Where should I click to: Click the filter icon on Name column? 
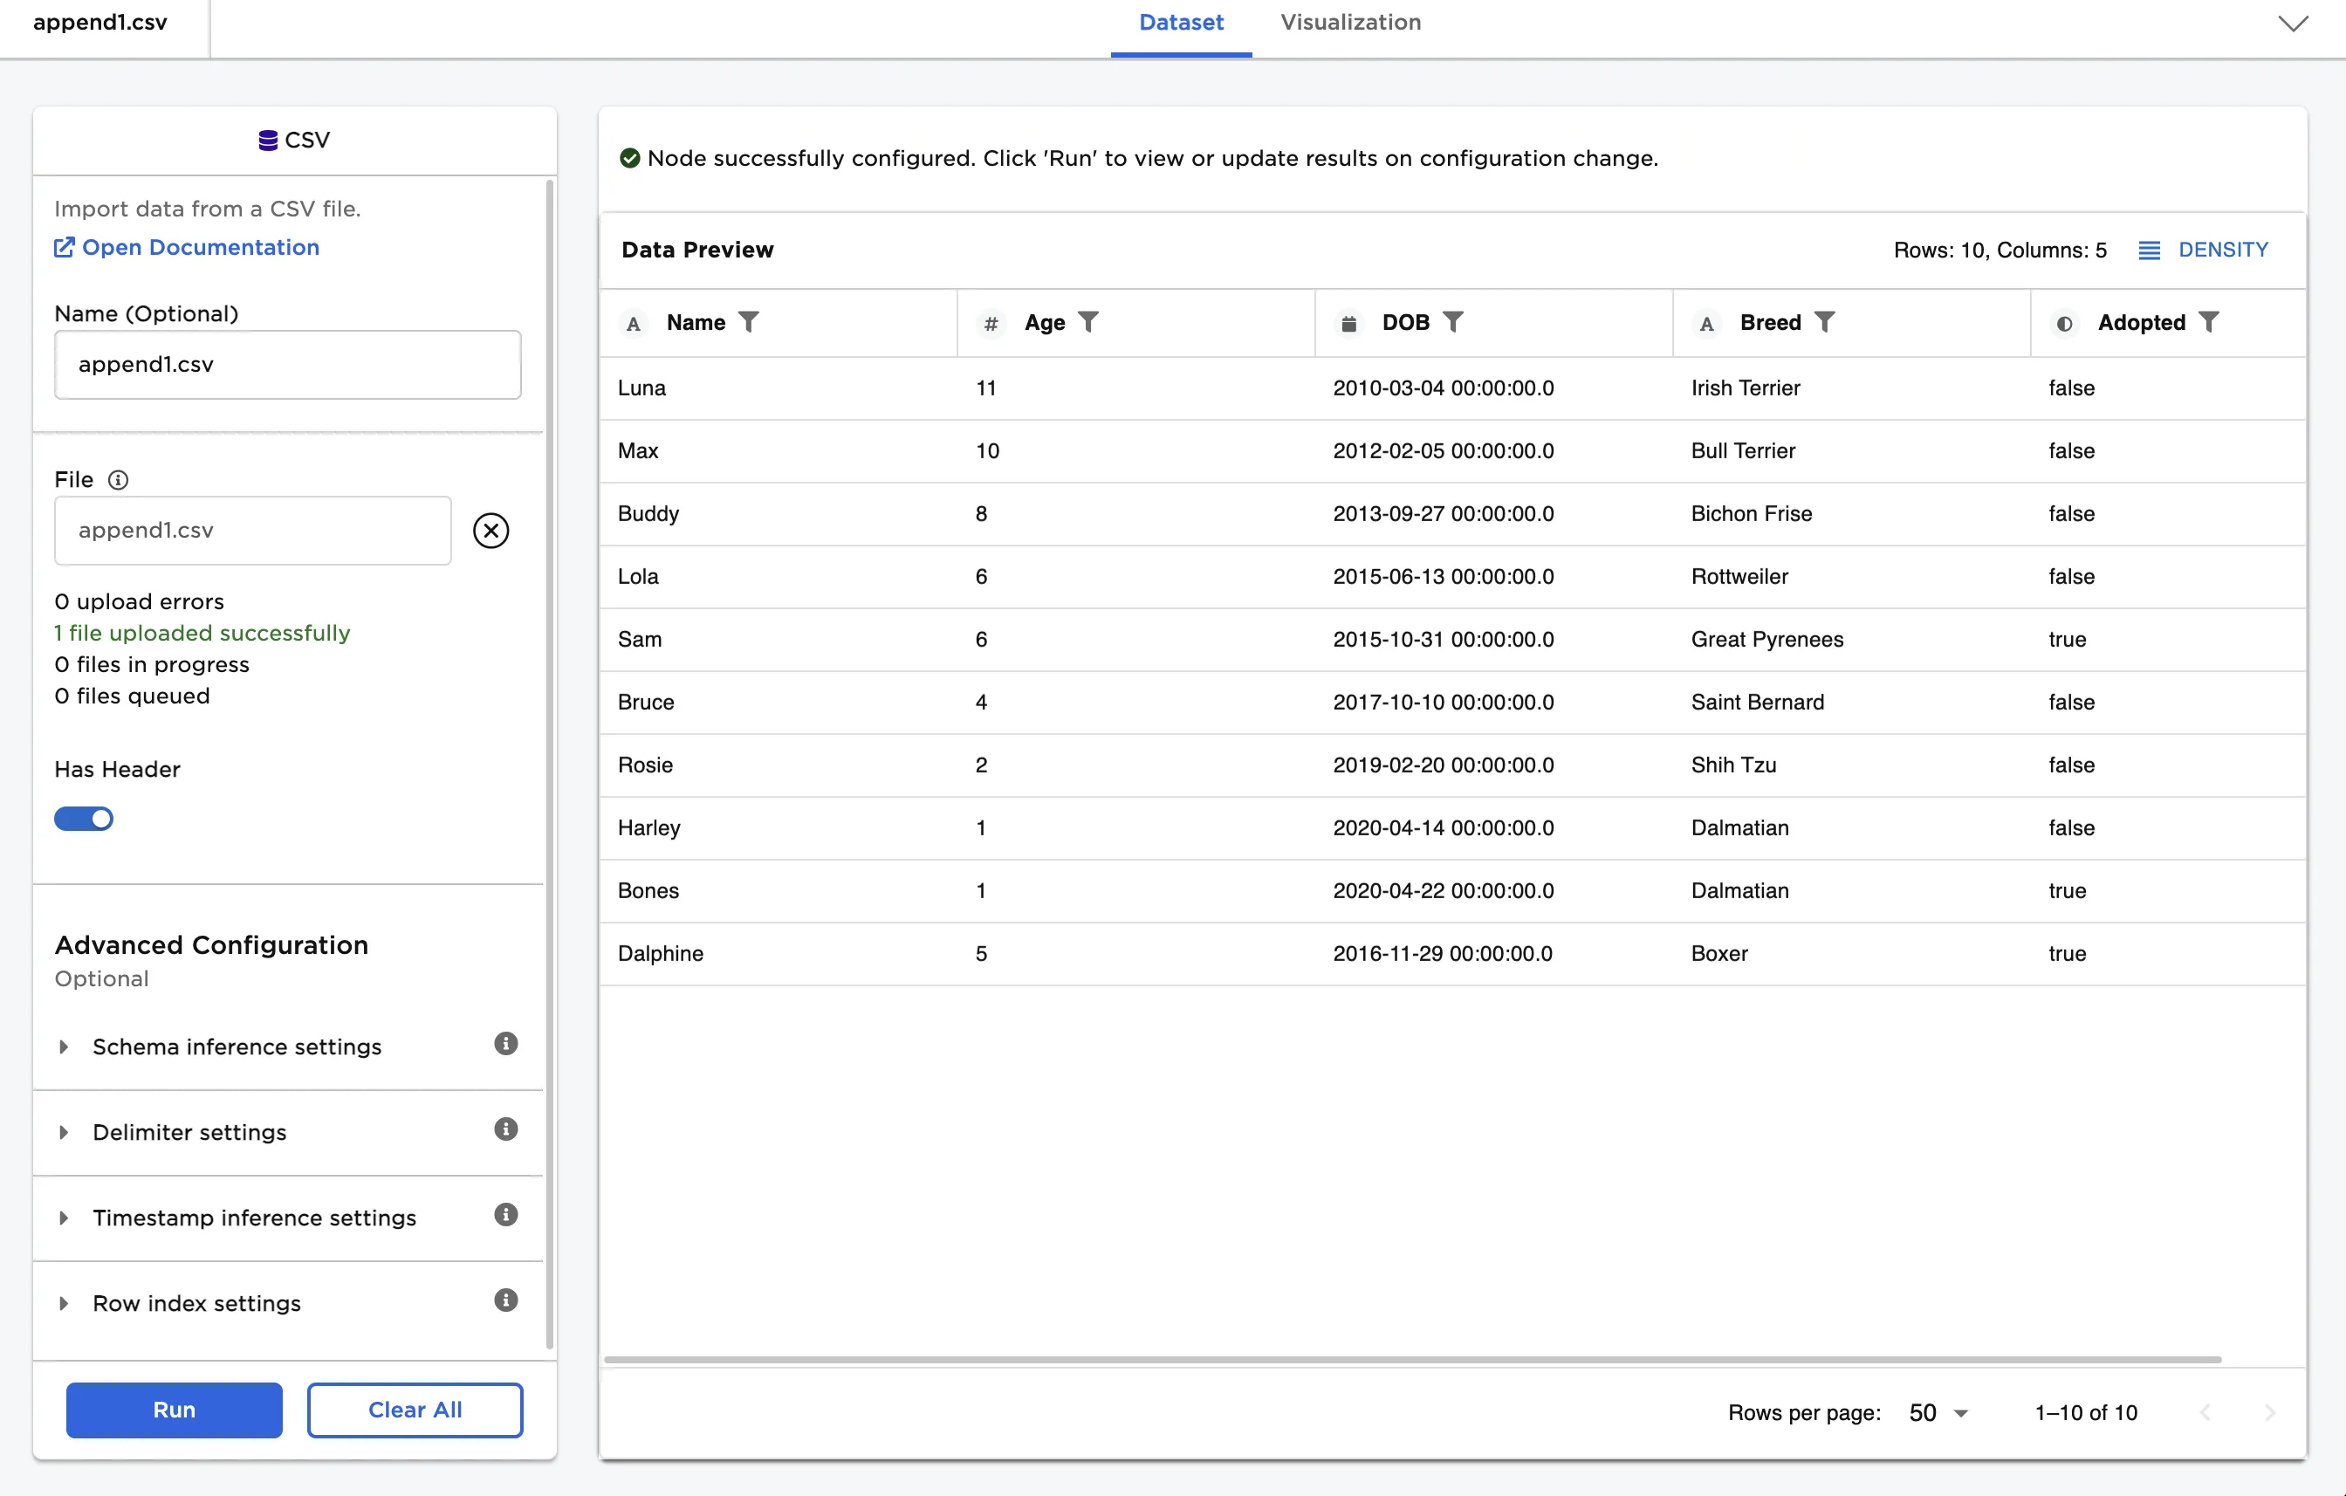748,321
